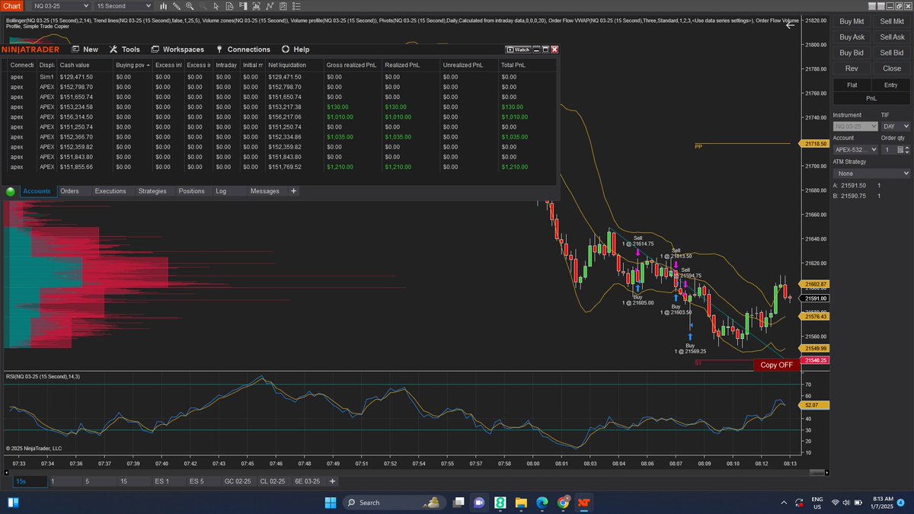Click the zoom in magnifier icon

[x=190, y=6]
